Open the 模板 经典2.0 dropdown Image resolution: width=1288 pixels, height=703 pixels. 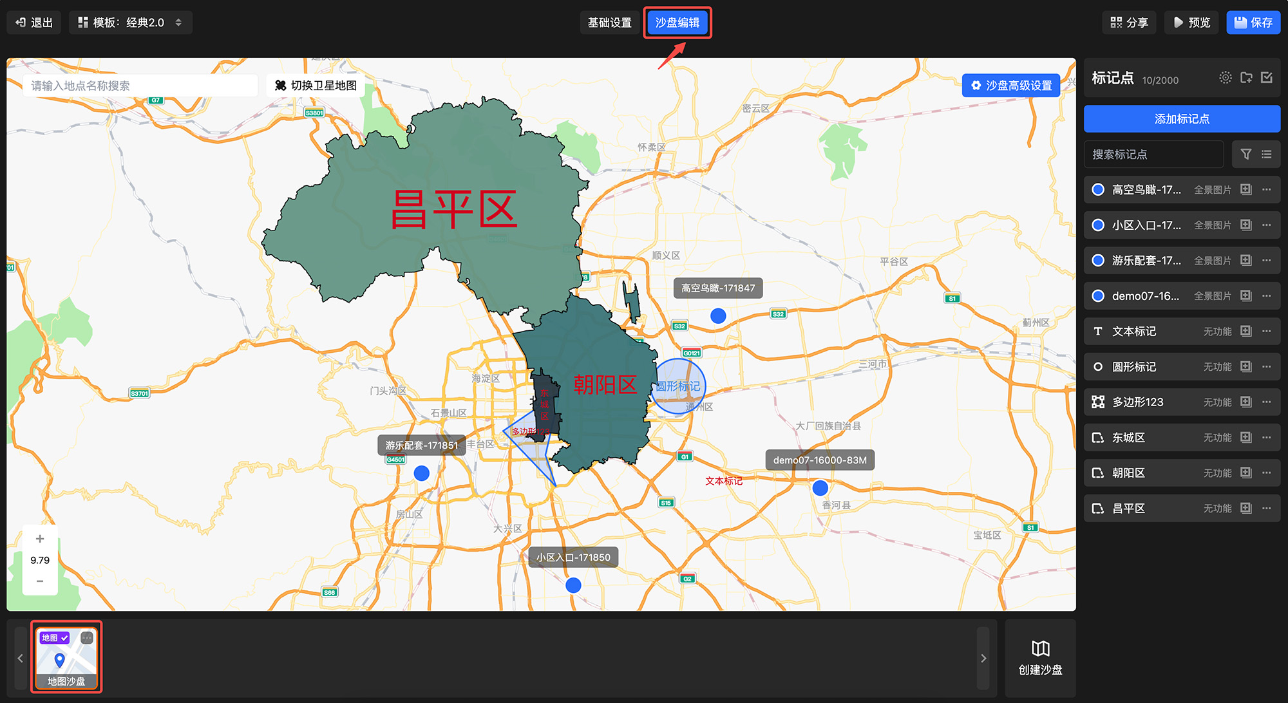pyautogui.click(x=131, y=23)
